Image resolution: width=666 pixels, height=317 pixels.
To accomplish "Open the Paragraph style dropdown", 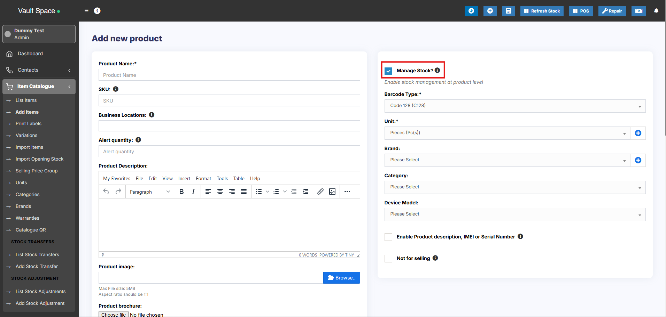I will click(150, 192).
